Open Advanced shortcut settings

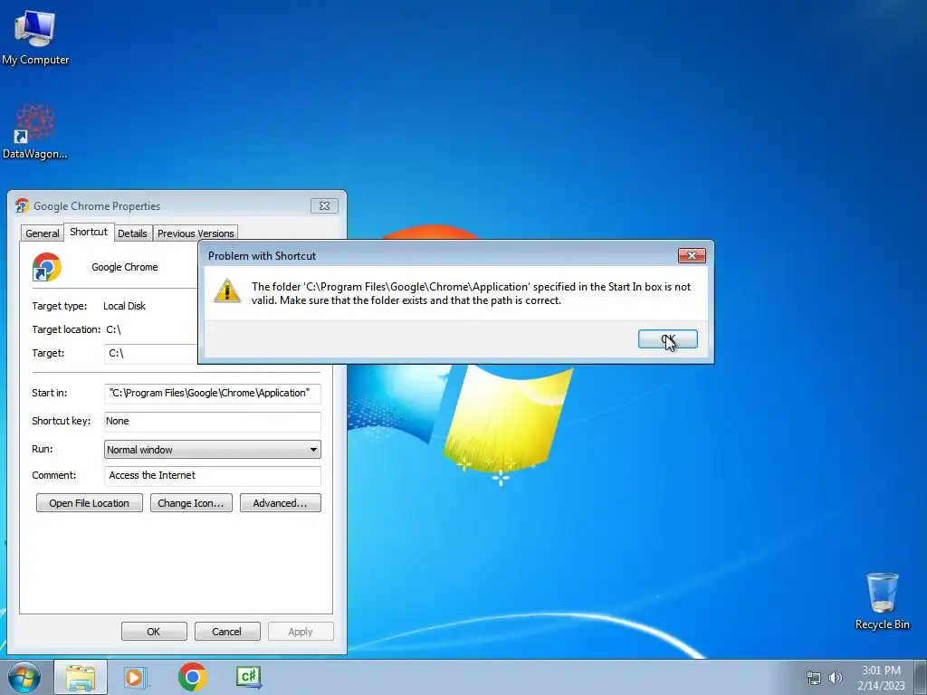point(281,503)
